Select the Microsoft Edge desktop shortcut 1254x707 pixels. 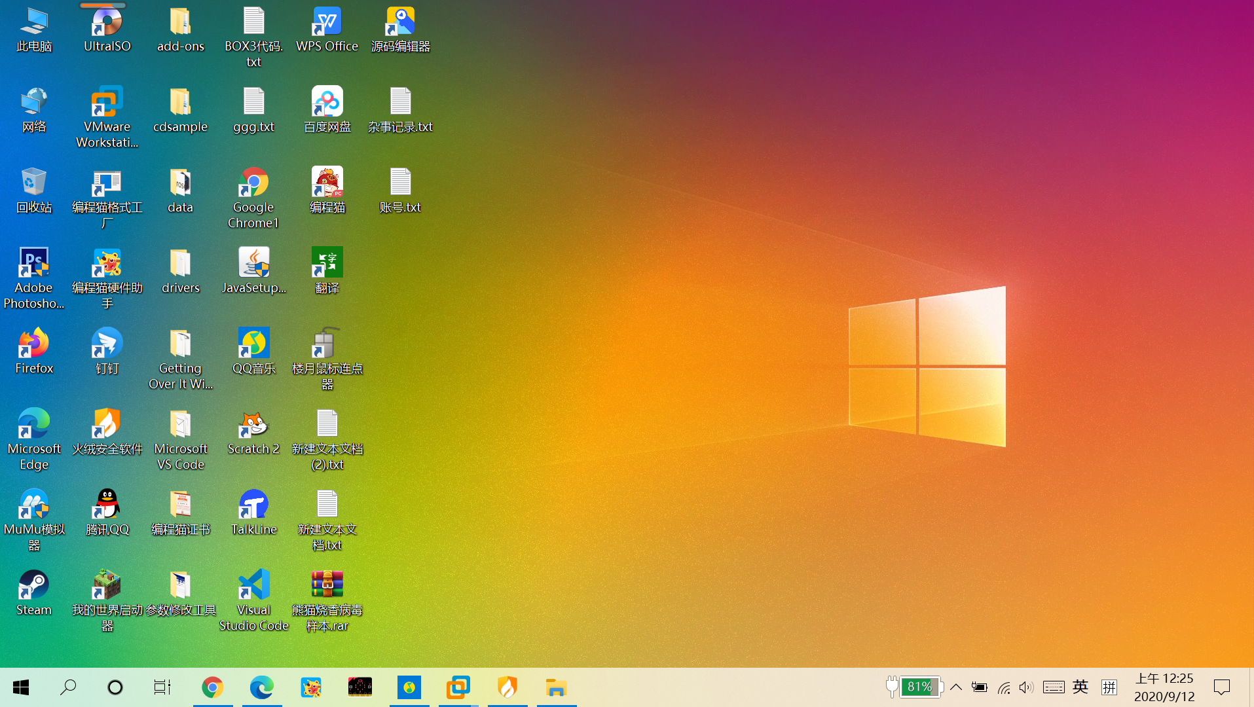click(x=34, y=440)
